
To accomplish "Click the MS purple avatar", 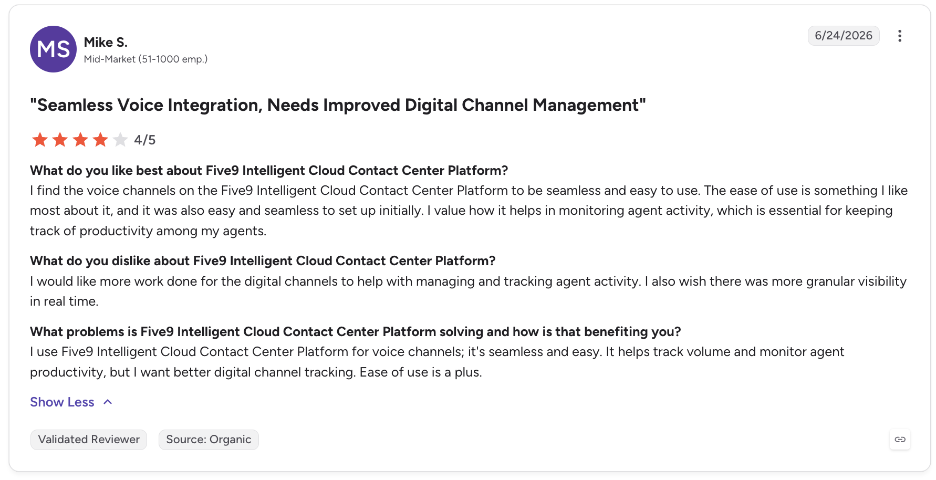I will [53, 49].
